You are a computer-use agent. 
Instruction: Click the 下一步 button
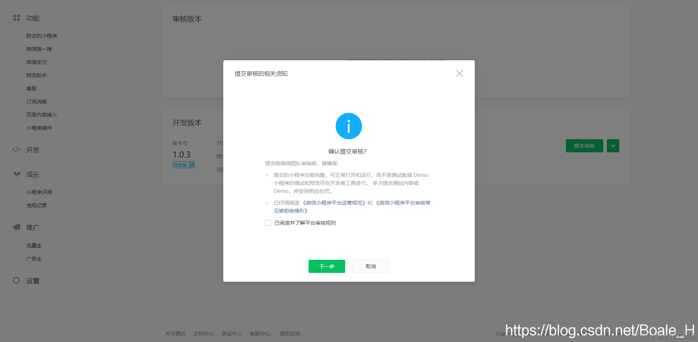click(326, 266)
